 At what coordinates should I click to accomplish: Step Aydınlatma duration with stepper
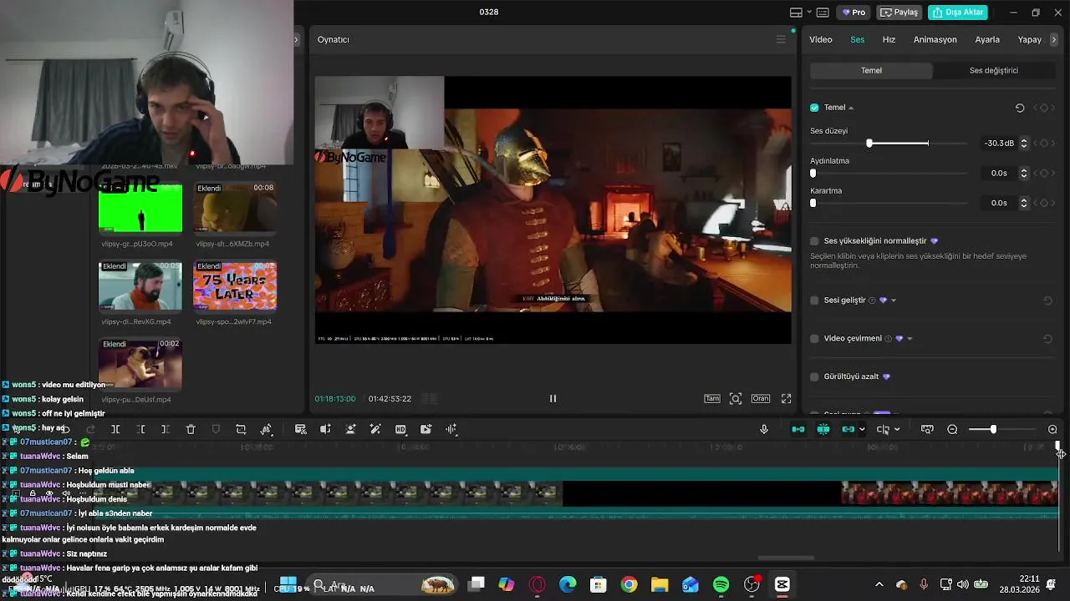coord(1024,174)
